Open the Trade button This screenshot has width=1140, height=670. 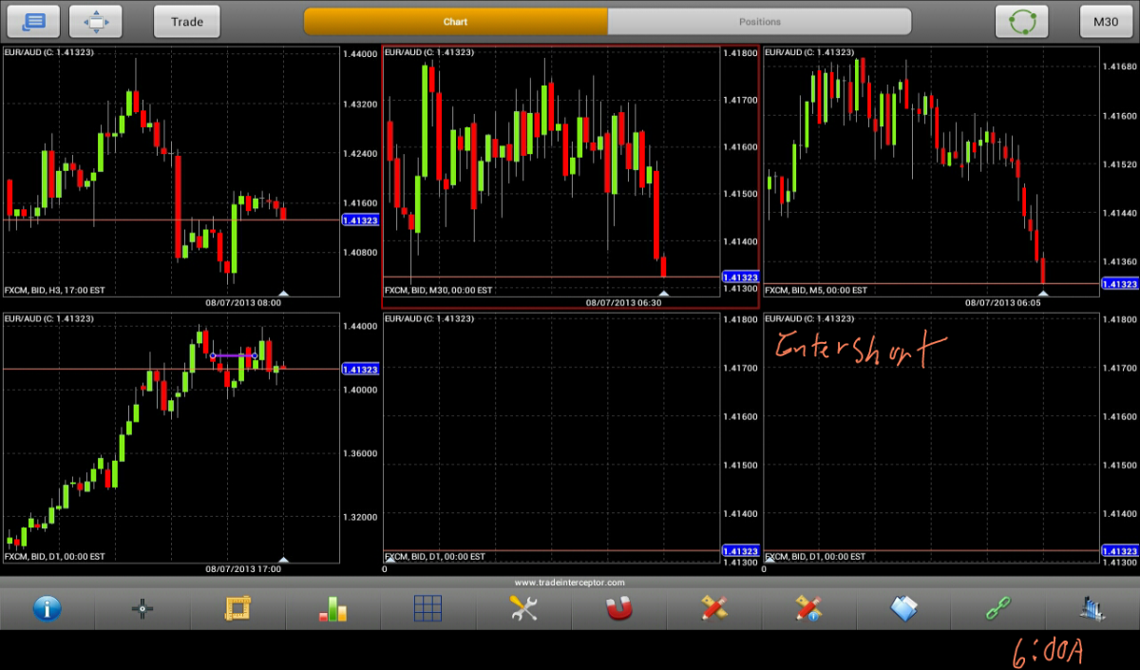point(187,21)
